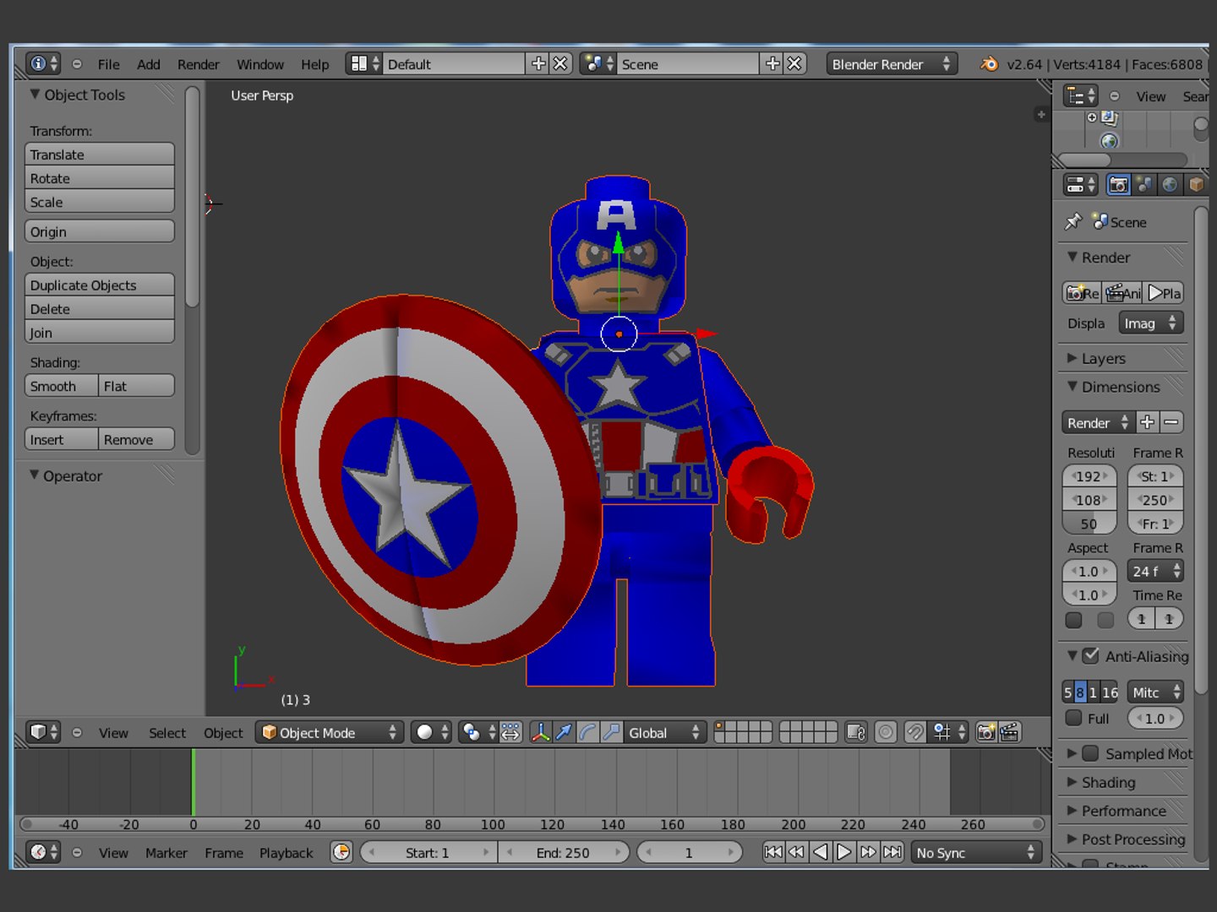Add a new scene beside Scene field
Screen dimensions: 1217x912
(772, 64)
